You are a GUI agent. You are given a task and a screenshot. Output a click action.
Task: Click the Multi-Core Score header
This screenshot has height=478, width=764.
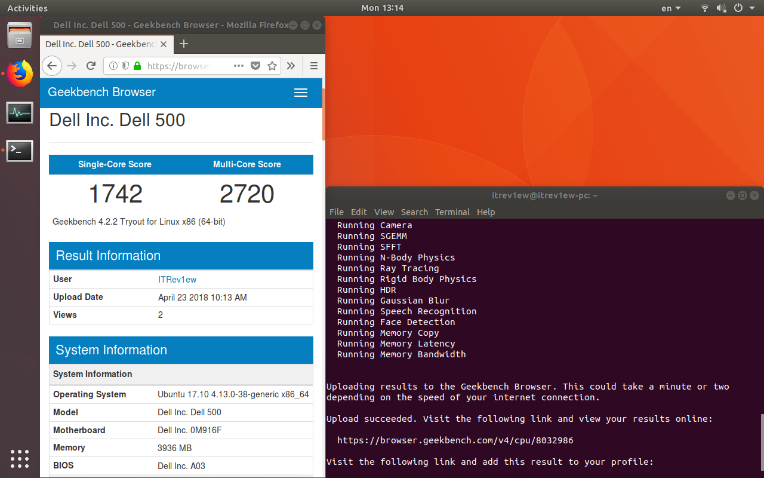click(x=247, y=164)
